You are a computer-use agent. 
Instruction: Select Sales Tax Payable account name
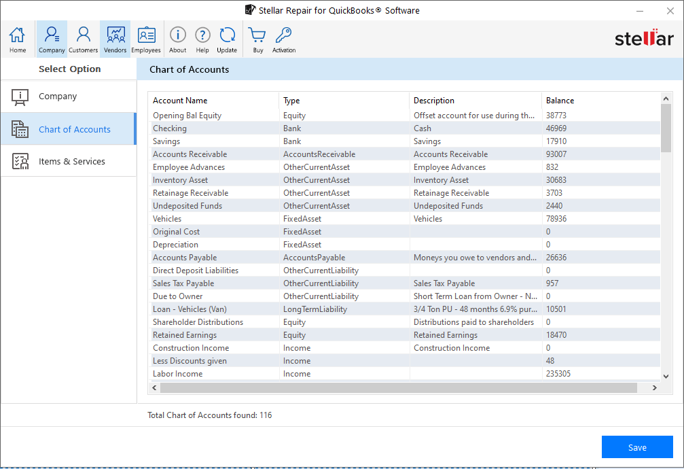(x=183, y=283)
